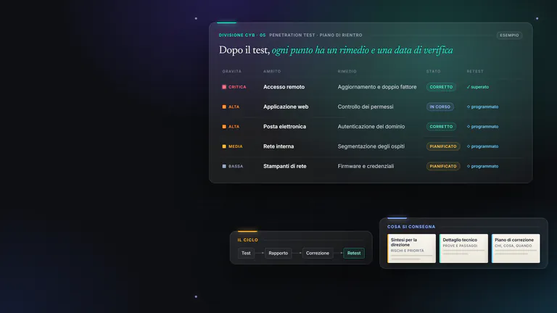Viewport: 557px width, 313px height.
Task: Click the diamond icon in Applicazione web retest
Action: click(x=469, y=107)
